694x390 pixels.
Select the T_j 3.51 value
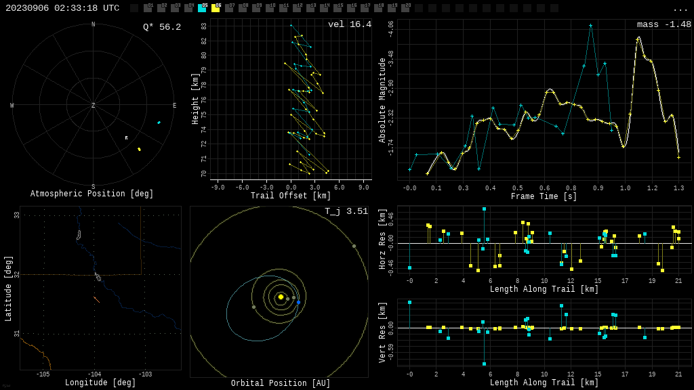(346, 211)
